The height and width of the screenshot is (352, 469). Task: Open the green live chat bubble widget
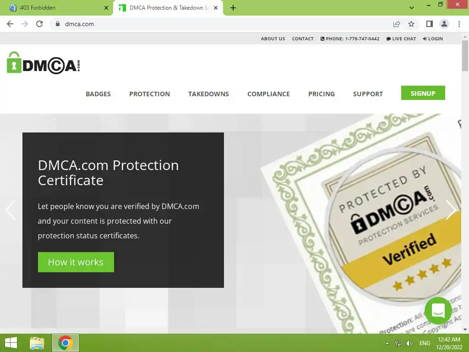coord(438,311)
